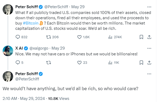Open more options on Peter Schiff's reply
The height and width of the screenshot is (102, 160).
click(149, 74)
